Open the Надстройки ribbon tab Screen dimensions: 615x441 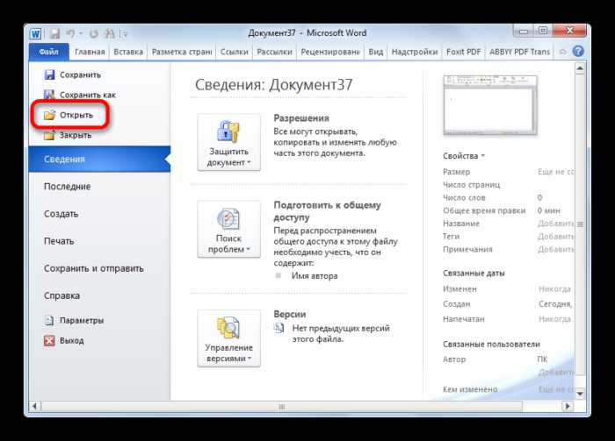415,52
